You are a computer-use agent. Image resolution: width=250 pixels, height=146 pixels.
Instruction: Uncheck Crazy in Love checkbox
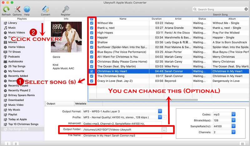[x=92, y=81]
